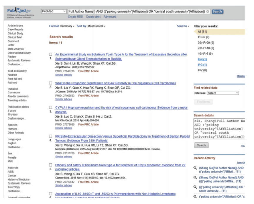Screen dimensions: 254x204
Task: Click magnifier icon of third recent activity entry
Action: pos(195,187)
